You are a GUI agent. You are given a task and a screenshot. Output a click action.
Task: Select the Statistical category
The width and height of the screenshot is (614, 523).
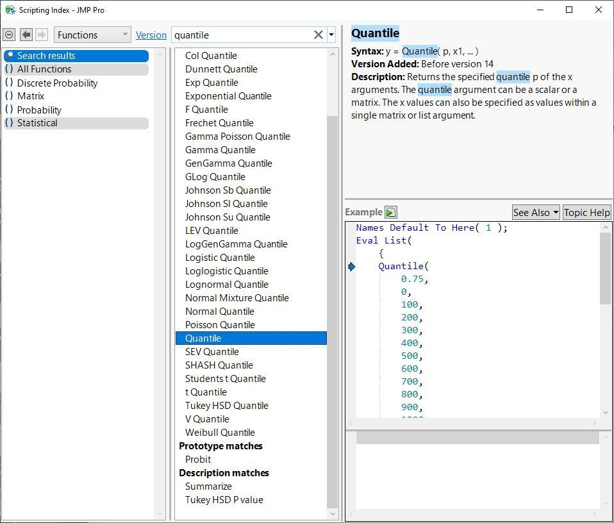(37, 123)
